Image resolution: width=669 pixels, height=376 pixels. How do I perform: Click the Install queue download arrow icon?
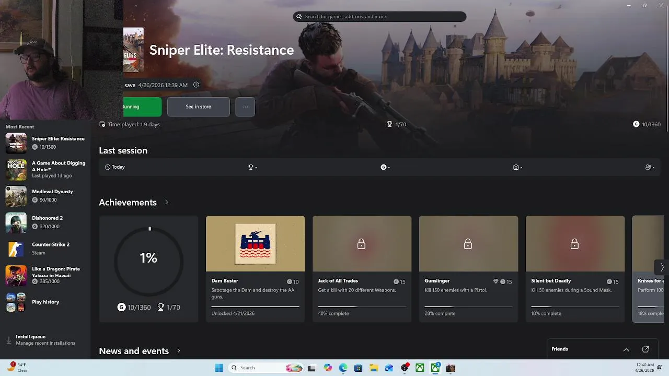point(9,340)
